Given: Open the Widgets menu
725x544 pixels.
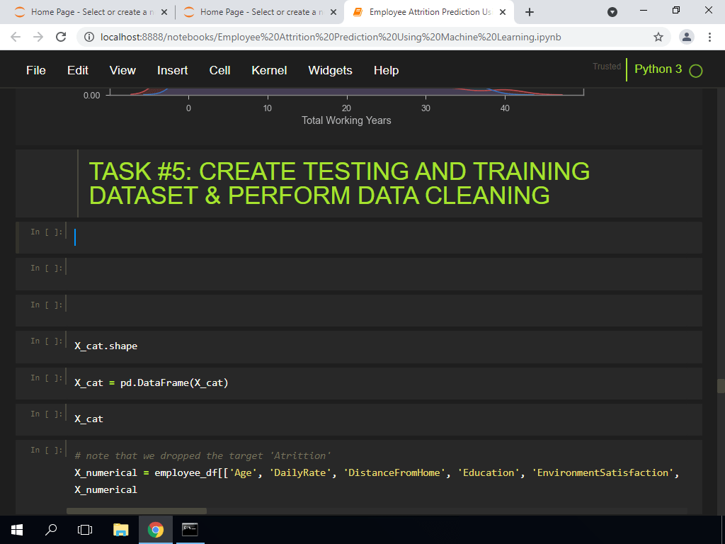Looking at the screenshot, I should coord(330,70).
